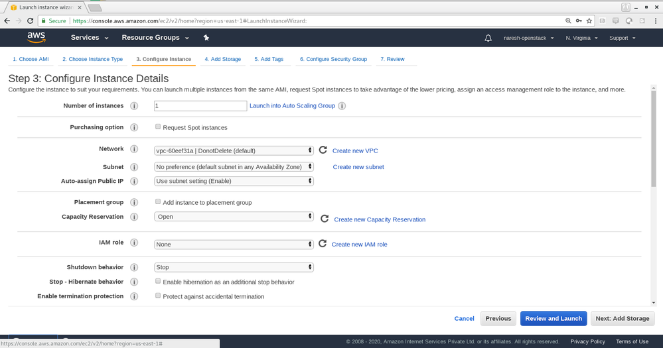Open the notifications bell icon
663x348 pixels.
(489, 38)
